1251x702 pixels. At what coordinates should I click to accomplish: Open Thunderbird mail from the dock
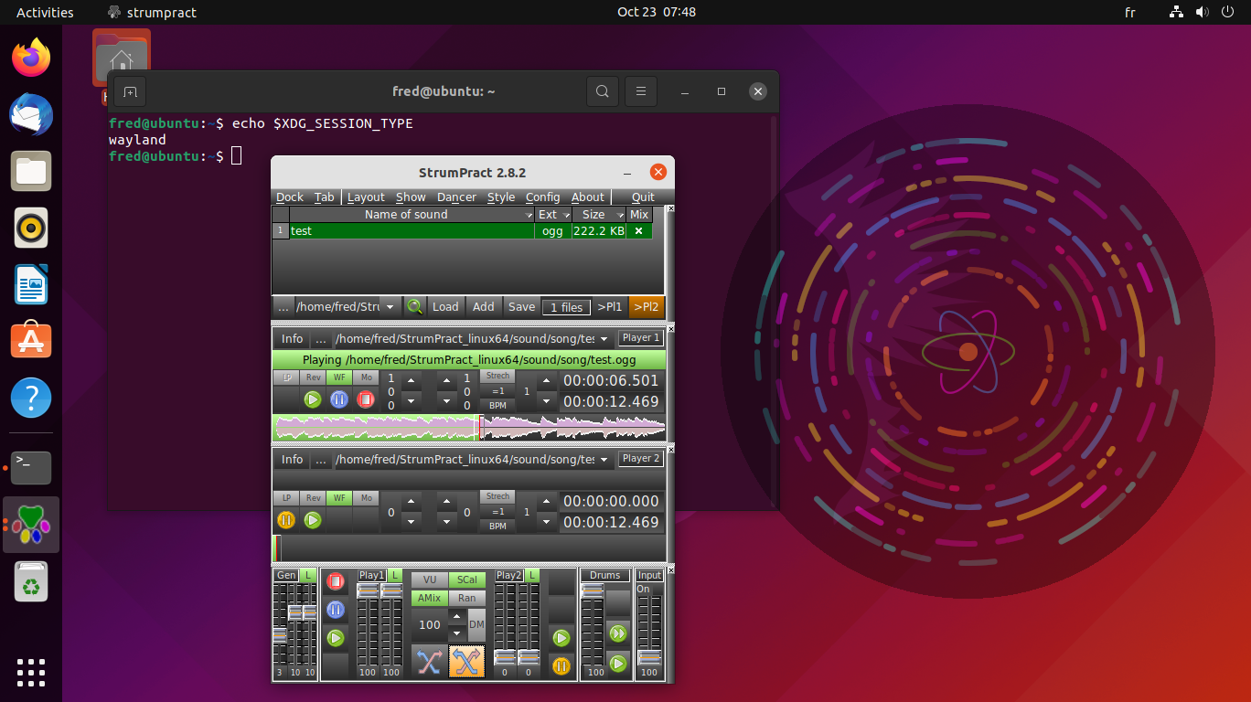[x=31, y=114]
